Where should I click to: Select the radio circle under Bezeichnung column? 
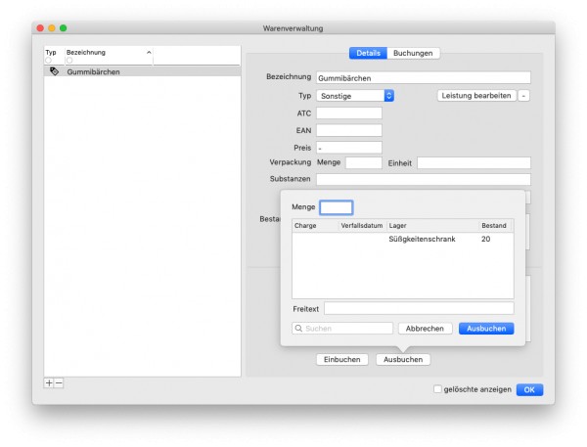pyautogui.click(x=69, y=61)
